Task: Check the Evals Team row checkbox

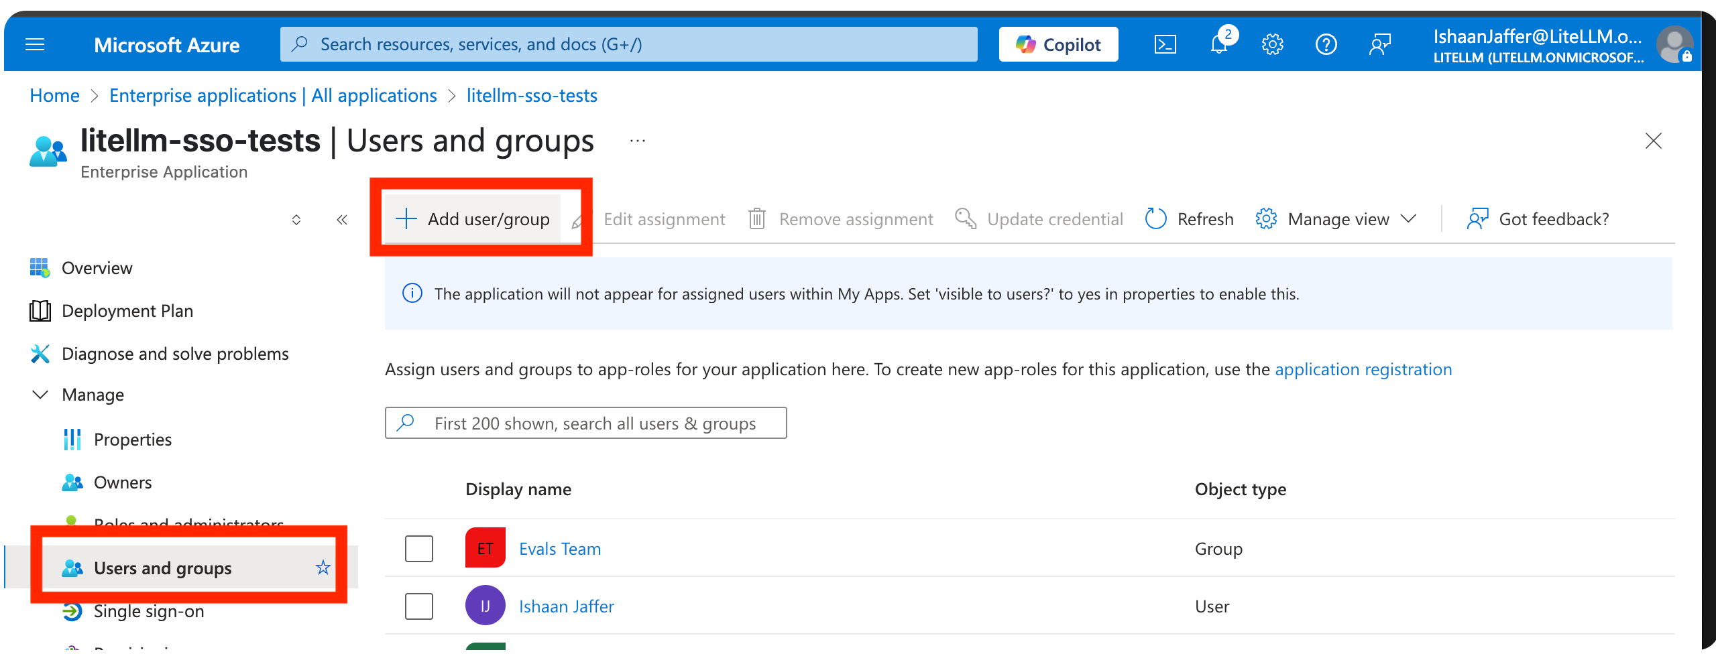Action: tap(419, 549)
